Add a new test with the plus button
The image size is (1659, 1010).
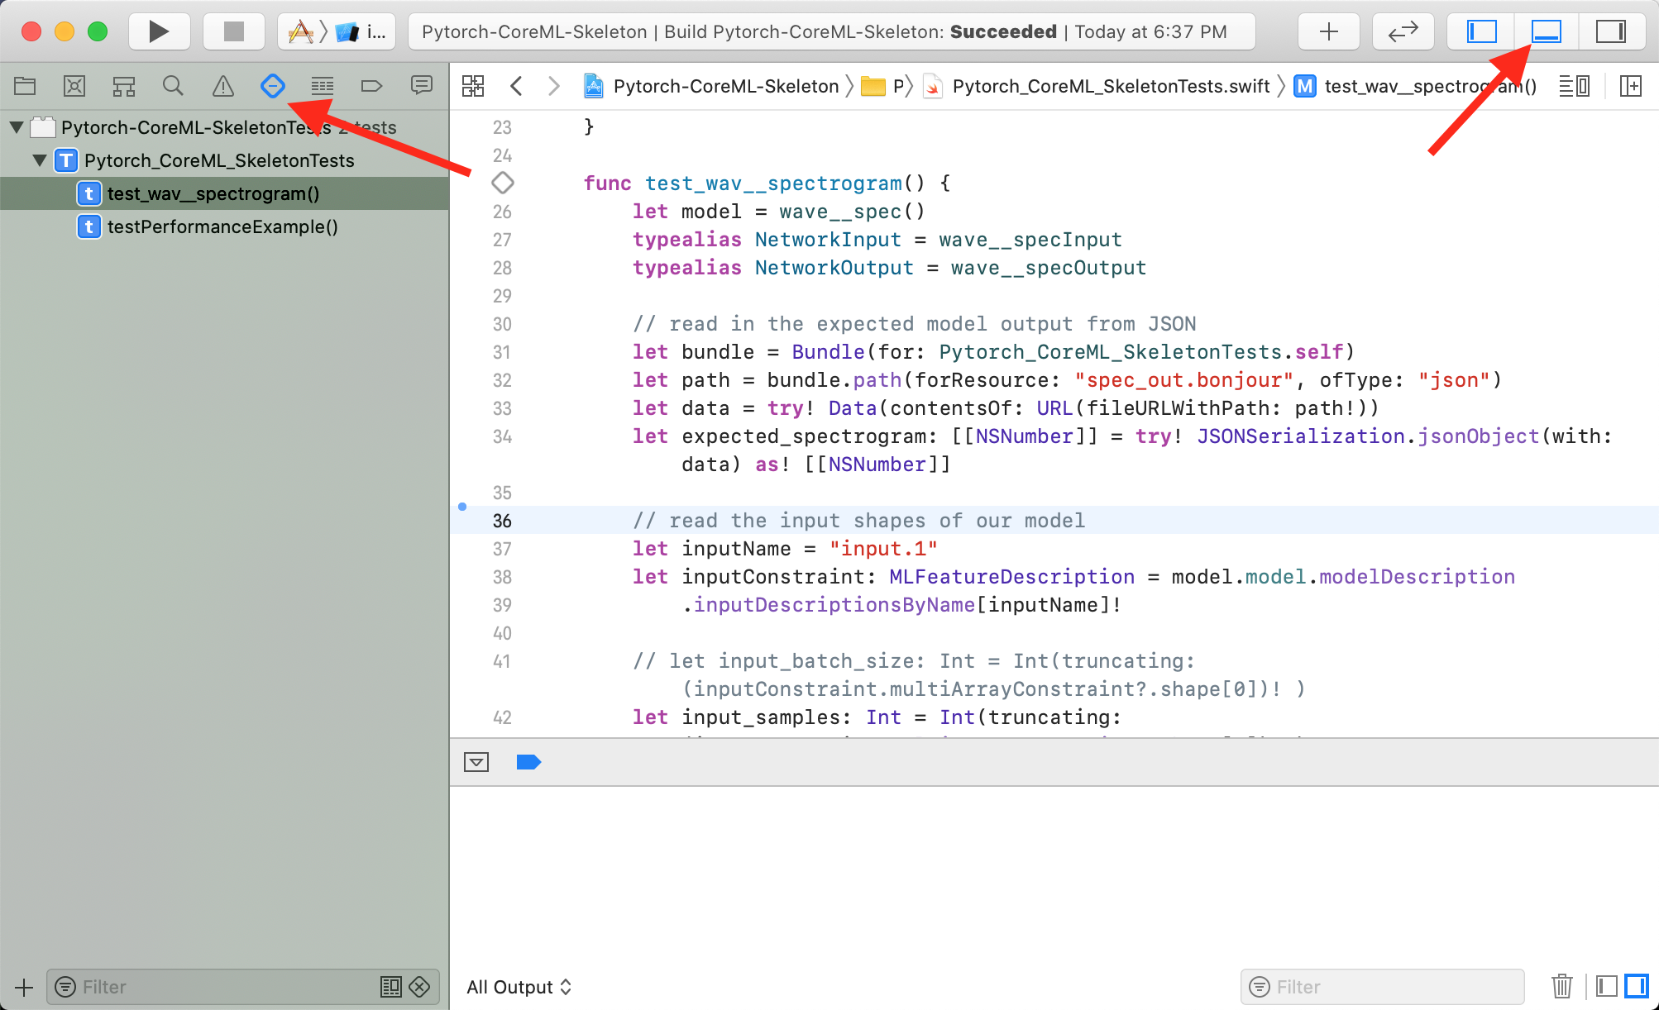tap(24, 987)
